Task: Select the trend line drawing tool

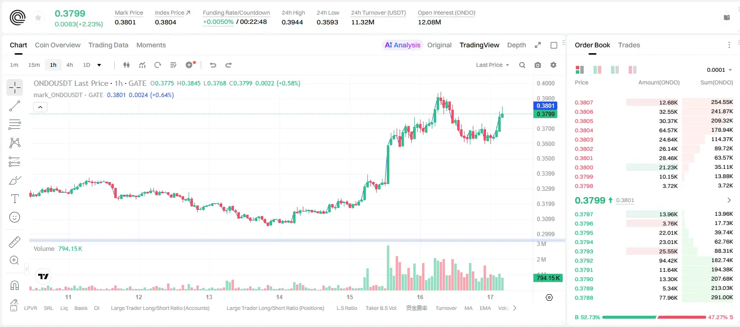Action: point(15,106)
